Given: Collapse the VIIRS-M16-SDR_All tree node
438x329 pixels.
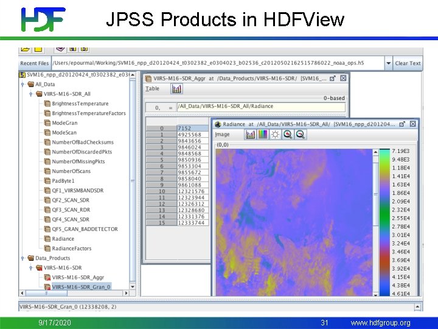Looking at the screenshot, I should pos(31,94).
